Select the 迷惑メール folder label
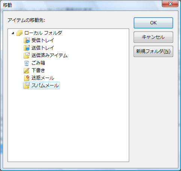The image size is (181, 171). (x=43, y=78)
